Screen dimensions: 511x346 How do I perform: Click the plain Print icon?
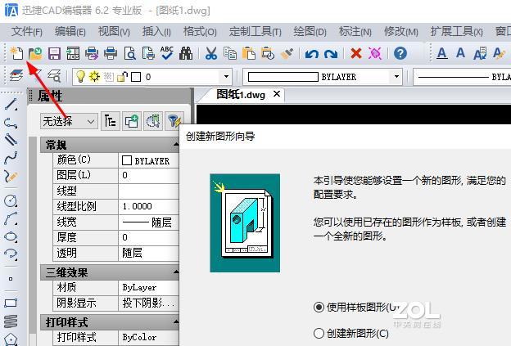pos(111,53)
